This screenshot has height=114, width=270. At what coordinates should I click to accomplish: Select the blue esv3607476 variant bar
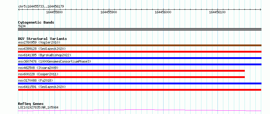pyautogui.click(x=140, y=64)
